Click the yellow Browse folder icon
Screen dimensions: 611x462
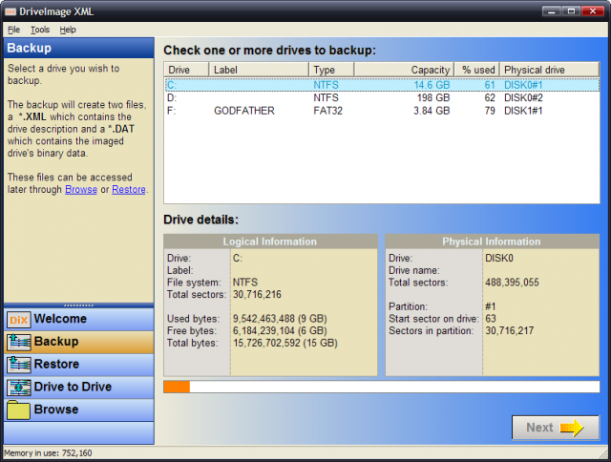(x=18, y=410)
